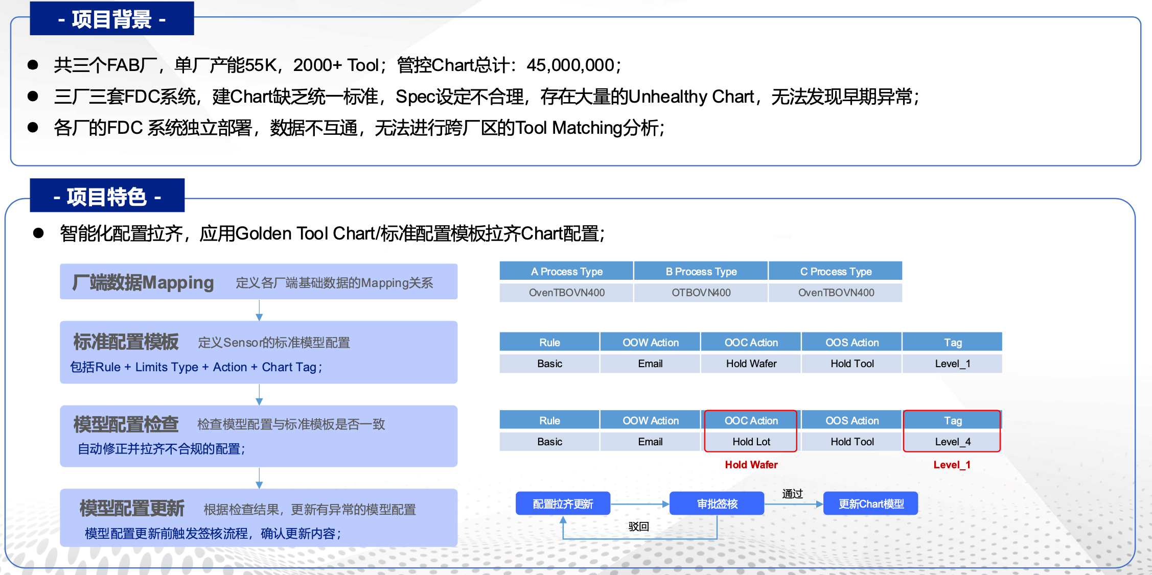Click the B Process Type header cell
The height and width of the screenshot is (575, 1152).
701,271
